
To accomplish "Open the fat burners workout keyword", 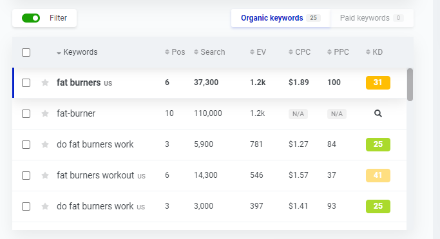I will pyautogui.click(x=95, y=175).
